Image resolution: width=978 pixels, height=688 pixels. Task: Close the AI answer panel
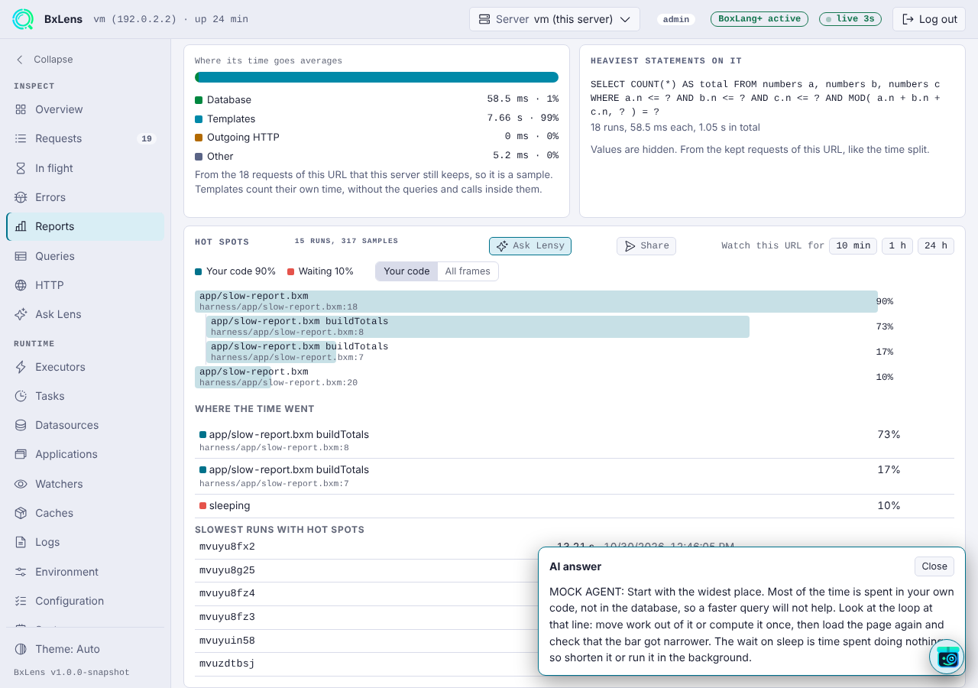pyautogui.click(x=934, y=566)
